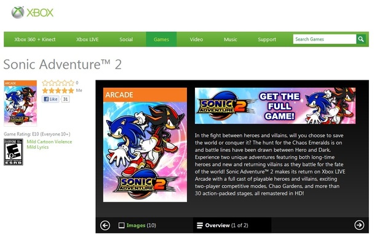Go to previous slide with left arrow

(105, 225)
